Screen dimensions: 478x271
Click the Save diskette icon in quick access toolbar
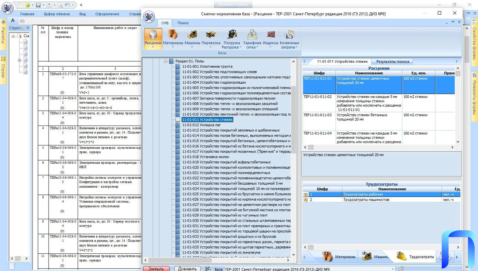tap(38, 5)
